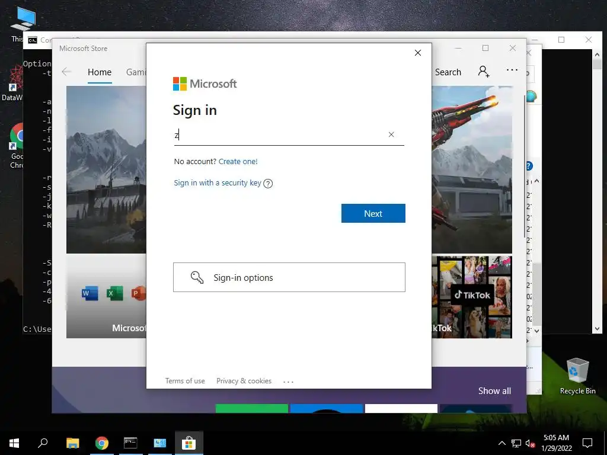The image size is (607, 455).
Task: Click the Next button
Action: click(373, 213)
